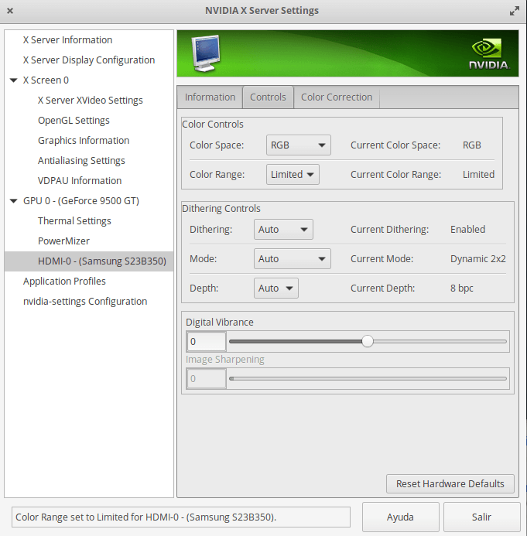Switch to the Color Correction tab

(337, 97)
